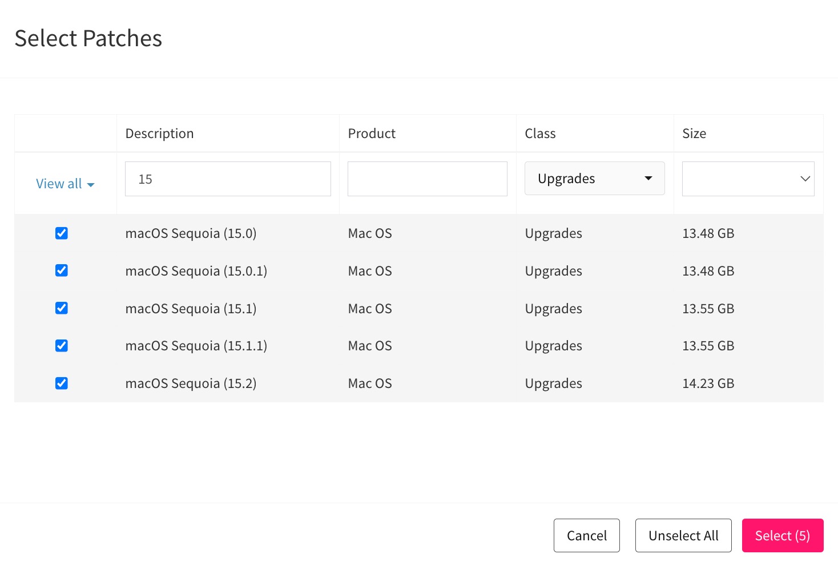Screen dimensions: 838x566
Task: Click Upgrades in the 15.1 row
Action: 554,309
